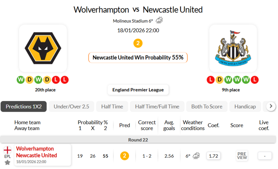Viewport: 278px width, 169px height.
Task: Click the yellow Pred 2 circle in table row
Action: [x=124, y=156]
